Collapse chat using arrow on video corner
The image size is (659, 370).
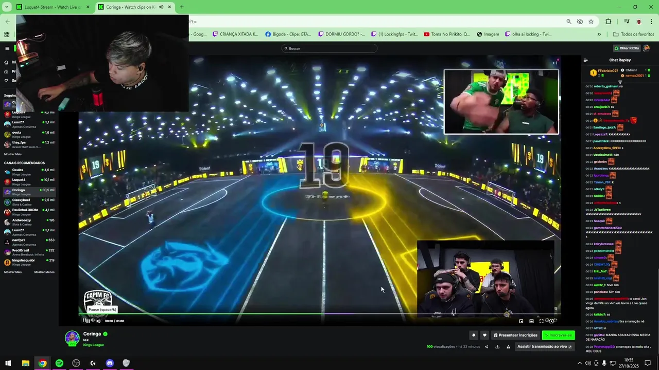554,63
